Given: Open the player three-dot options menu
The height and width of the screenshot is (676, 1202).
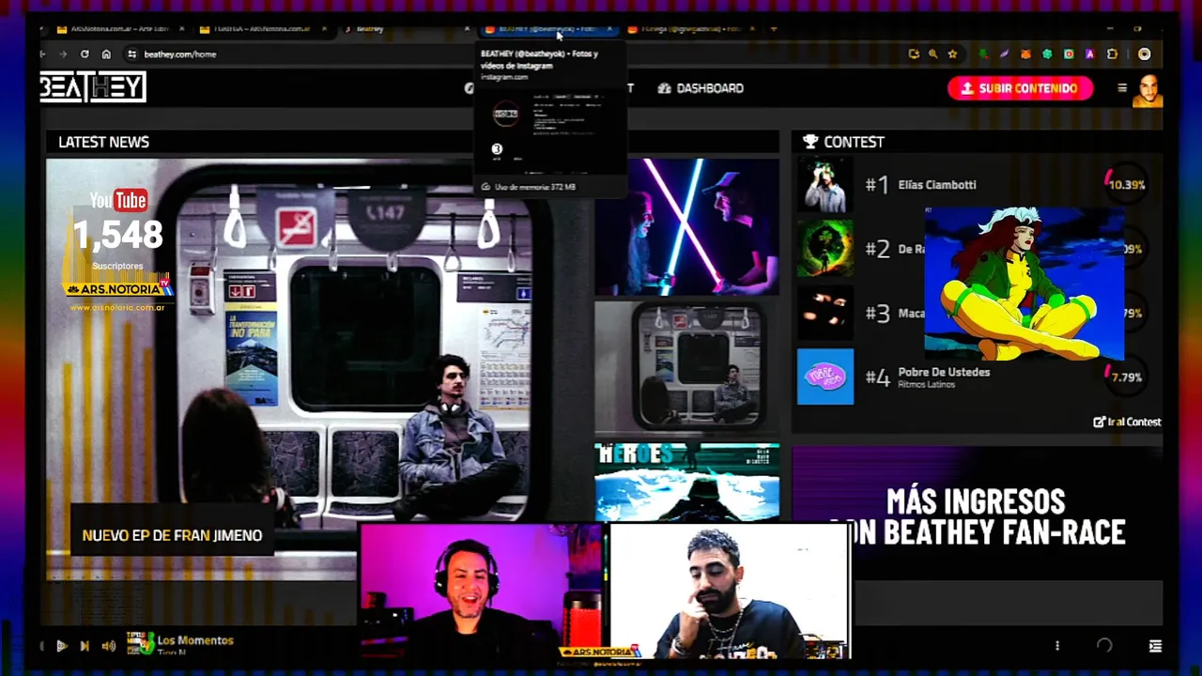Looking at the screenshot, I should pyautogui.click(x=1057, y=646).
